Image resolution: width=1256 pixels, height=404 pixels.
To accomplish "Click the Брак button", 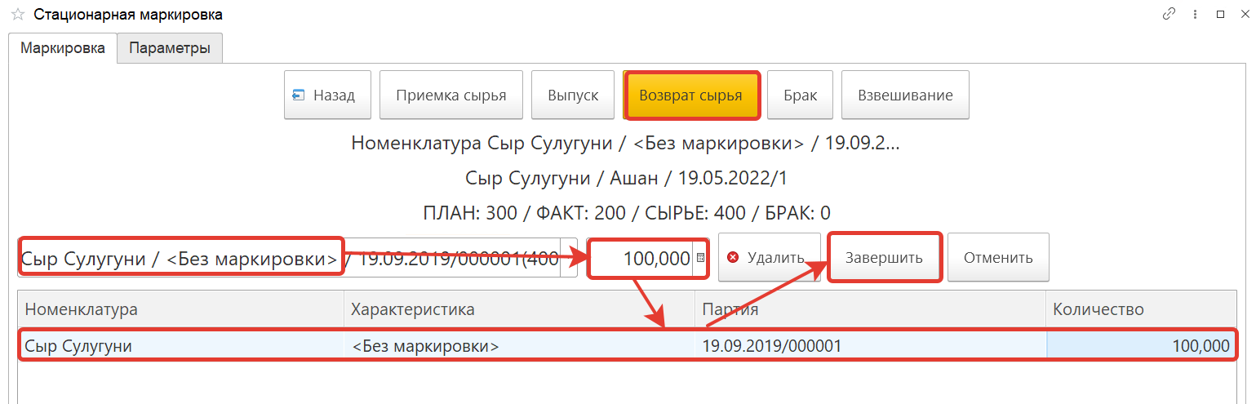I will [800, 95].
